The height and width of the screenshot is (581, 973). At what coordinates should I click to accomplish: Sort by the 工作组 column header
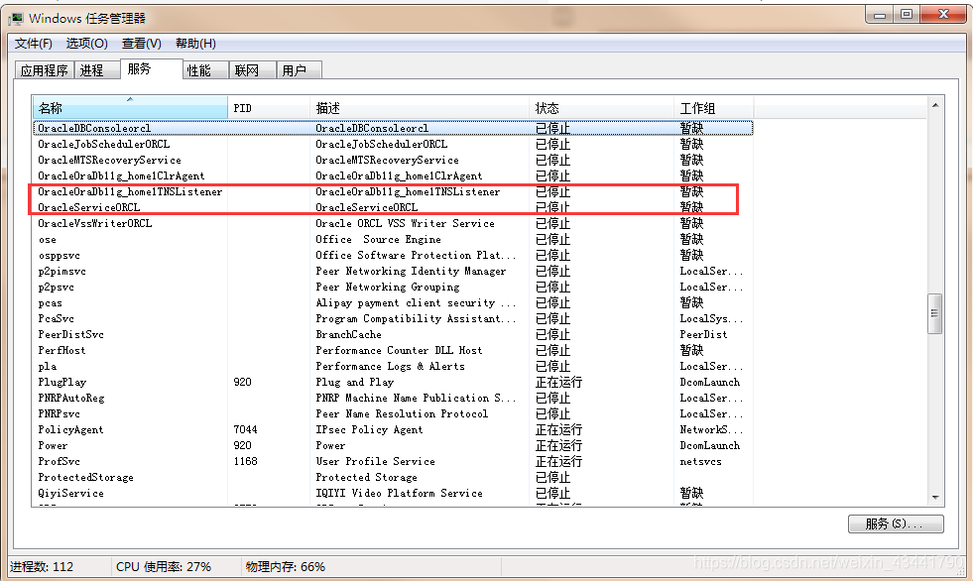(713, 108)
